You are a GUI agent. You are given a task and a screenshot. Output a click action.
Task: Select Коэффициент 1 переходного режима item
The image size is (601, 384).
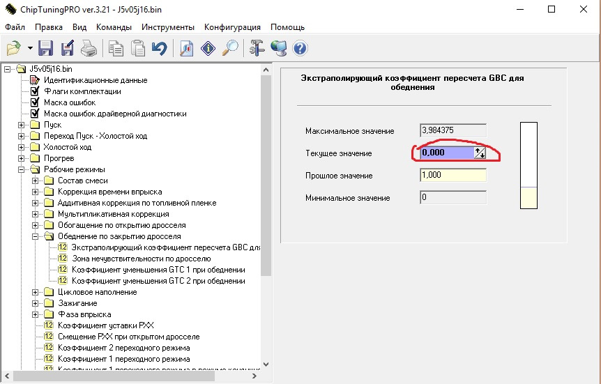coord(124,359)
